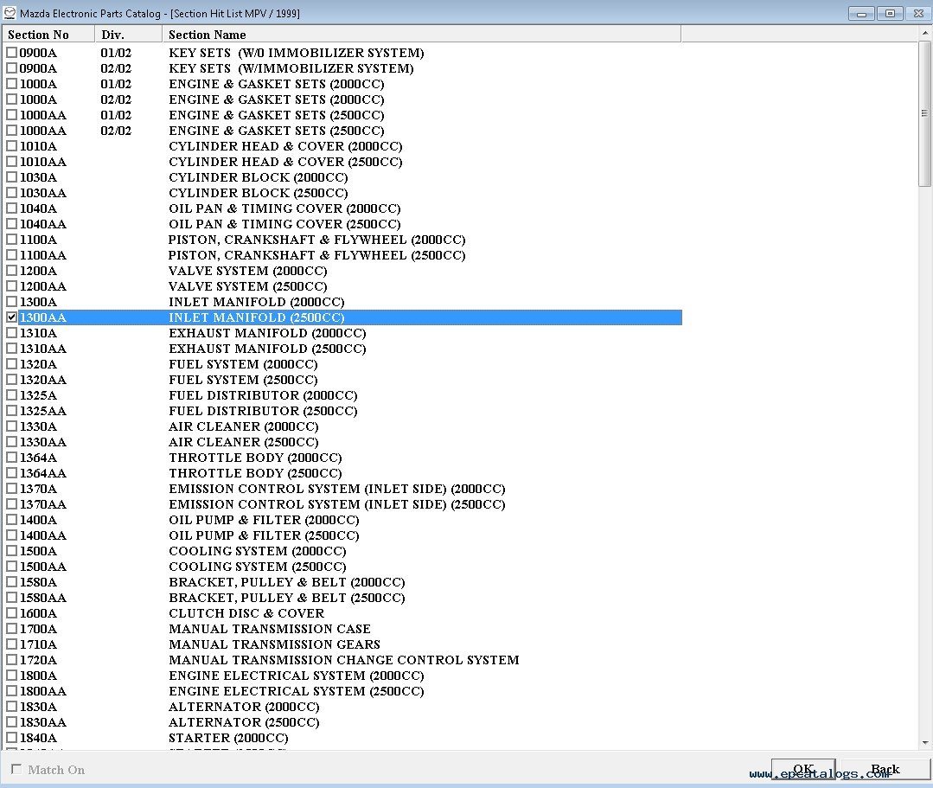Select EMISSION CONTROL SYSTEM (INLET SIDE) (2500CC) row
Image resolution: width=933 pixels, height=788 pixels.
(x=342, y=504)
